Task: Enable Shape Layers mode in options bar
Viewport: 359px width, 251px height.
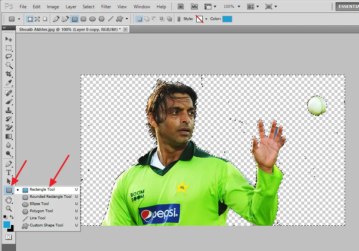Action: point(30,19)
